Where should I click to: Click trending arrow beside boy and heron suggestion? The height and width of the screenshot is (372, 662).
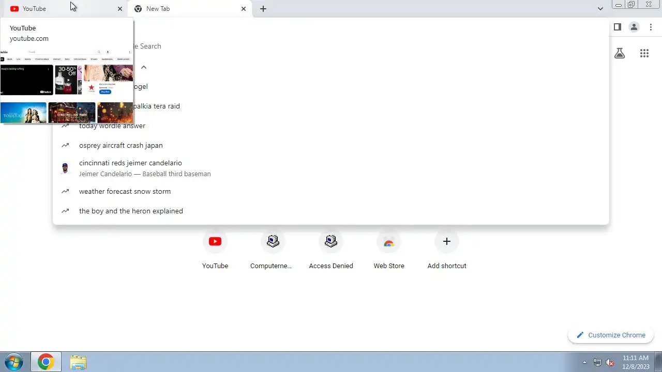65,211
